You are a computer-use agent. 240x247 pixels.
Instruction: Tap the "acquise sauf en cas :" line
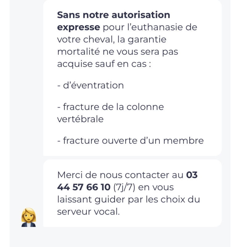point(104,64)
